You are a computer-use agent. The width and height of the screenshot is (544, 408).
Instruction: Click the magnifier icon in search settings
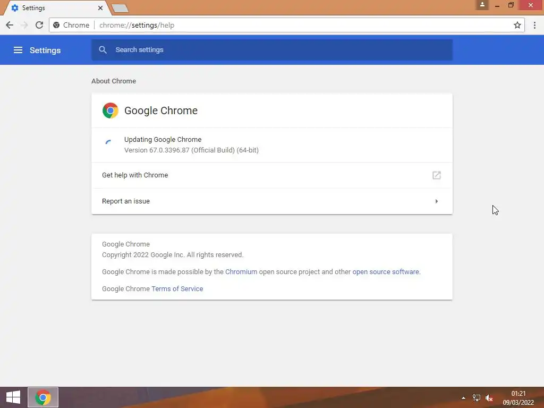103,49
